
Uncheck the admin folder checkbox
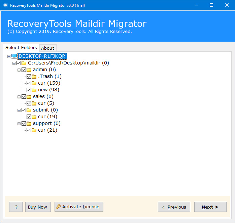click(24, 70)
